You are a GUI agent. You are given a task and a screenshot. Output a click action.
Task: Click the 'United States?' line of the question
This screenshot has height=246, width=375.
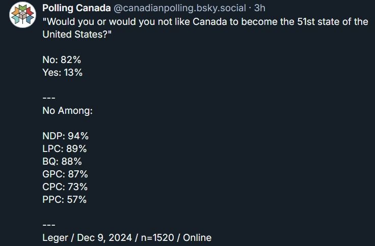(77, 35)
